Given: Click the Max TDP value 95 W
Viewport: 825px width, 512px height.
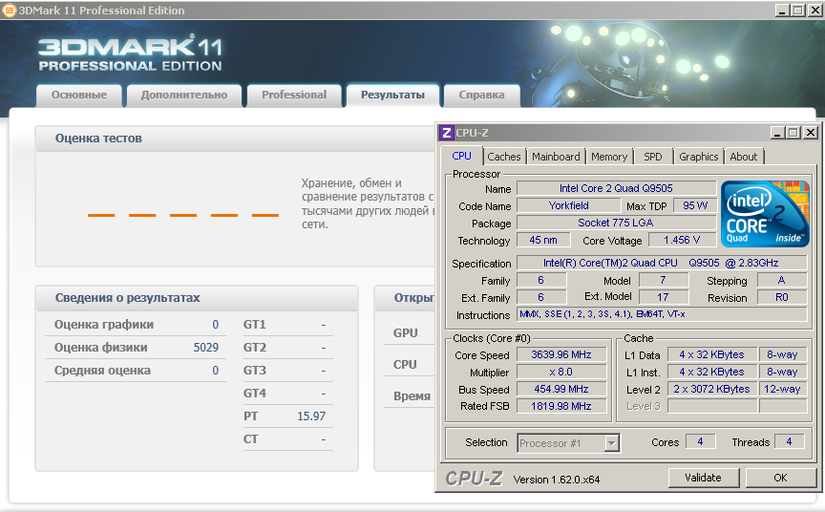Looking at the screenshot, I should coord(695,205).
